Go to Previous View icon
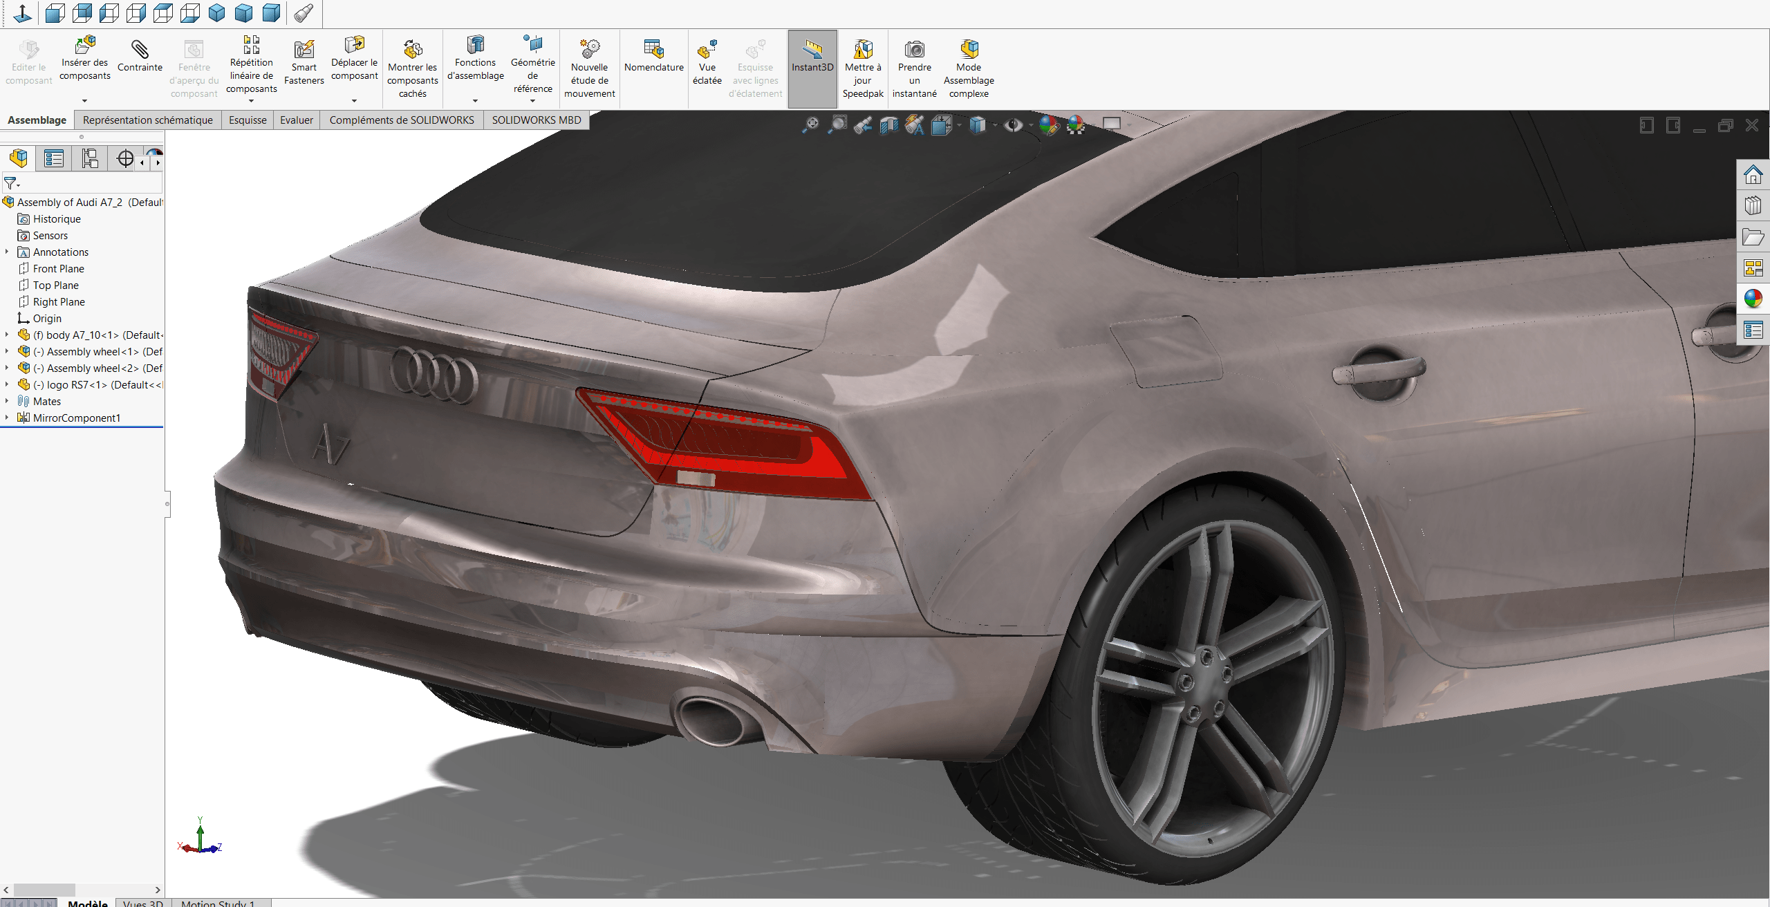1770x907 pixels. [x=863, y=125]
